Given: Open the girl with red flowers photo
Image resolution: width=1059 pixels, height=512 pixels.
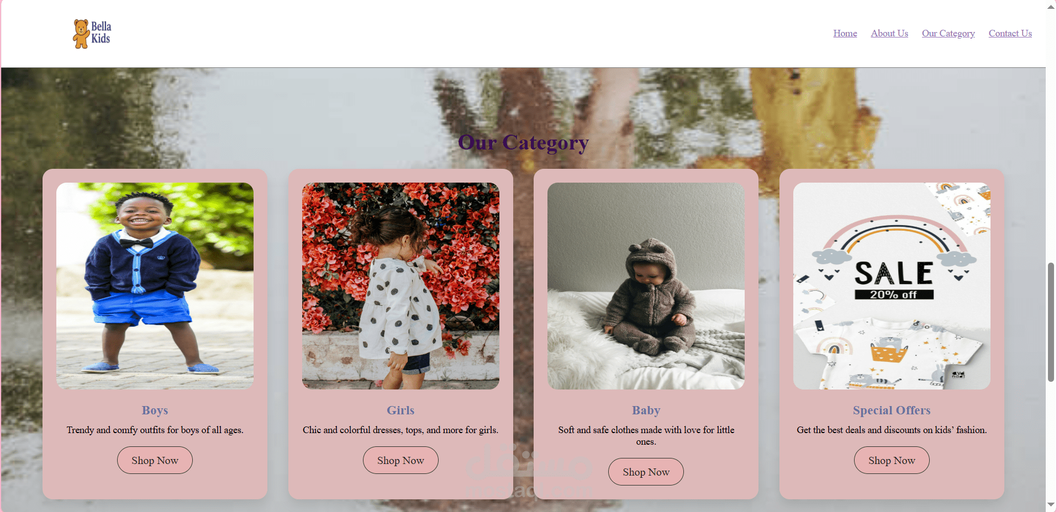Looking at the screenshot, I should [401, 286].
